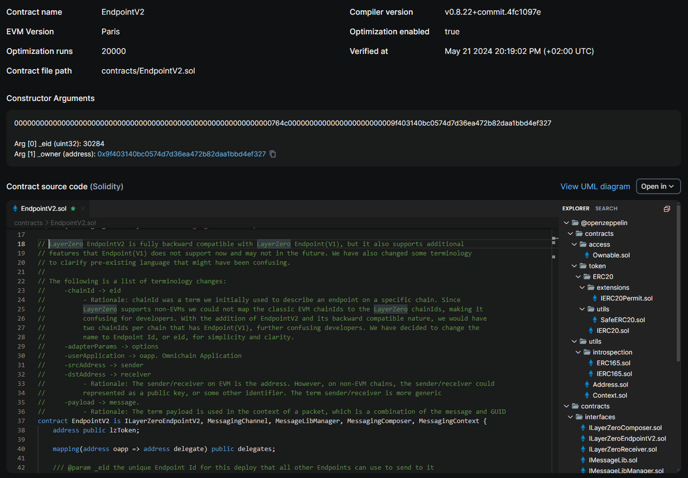This screenshot has height=478, width=688.
Task: Click compiler version v0.8.22+commit.4fc1097e
Action: [492, 12]
